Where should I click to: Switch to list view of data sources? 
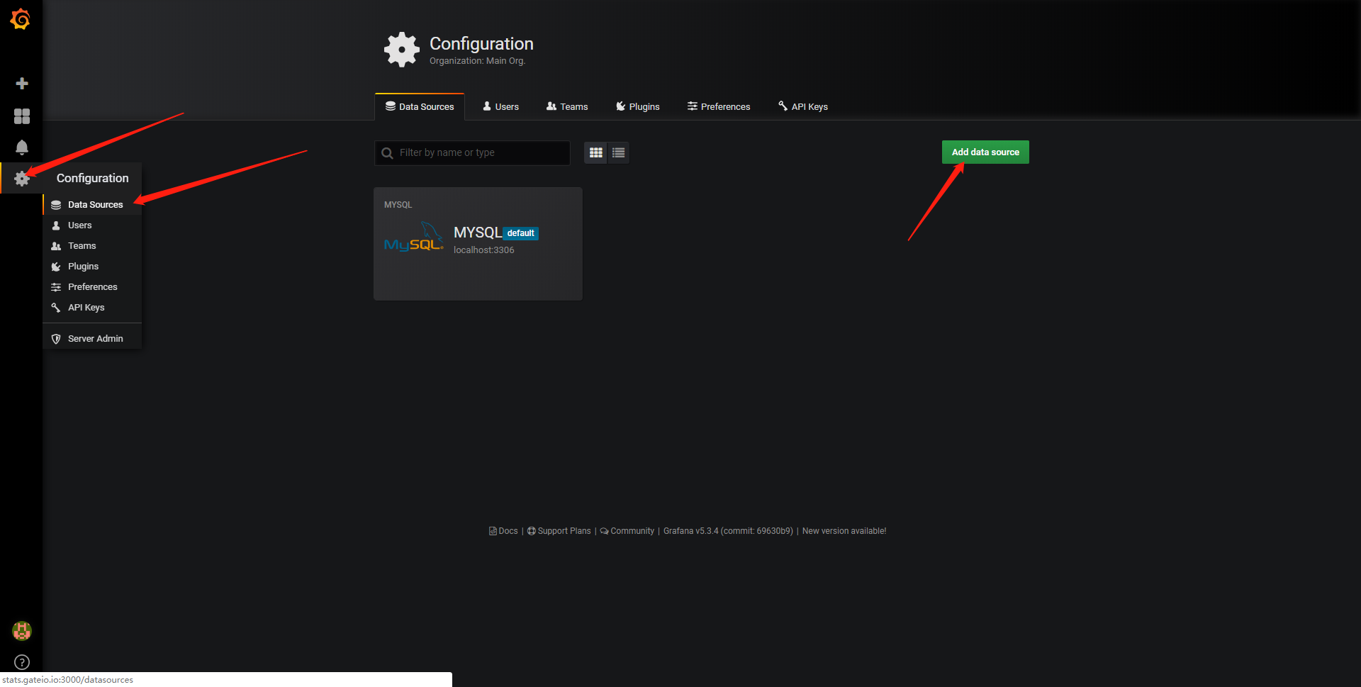coord(619,152)
